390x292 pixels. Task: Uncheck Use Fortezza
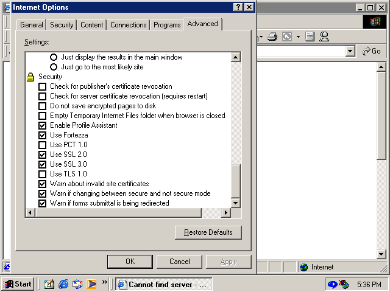pos(42,135)
